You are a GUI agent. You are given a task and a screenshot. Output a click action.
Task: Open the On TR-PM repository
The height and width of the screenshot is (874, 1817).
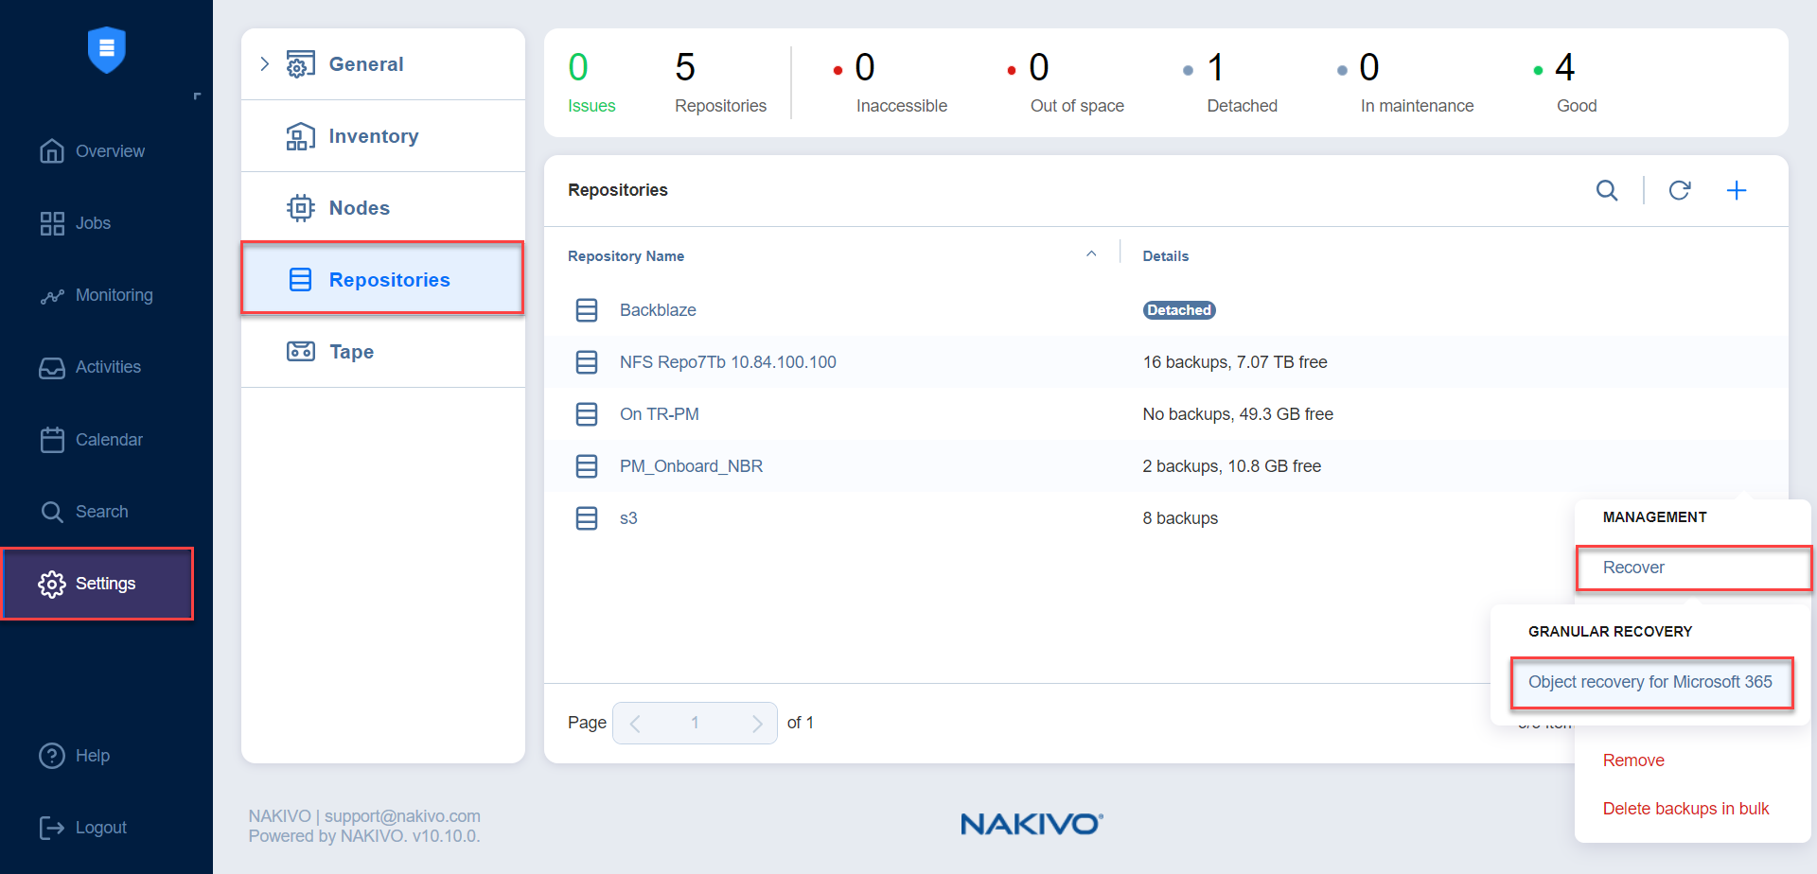point(660,414)
